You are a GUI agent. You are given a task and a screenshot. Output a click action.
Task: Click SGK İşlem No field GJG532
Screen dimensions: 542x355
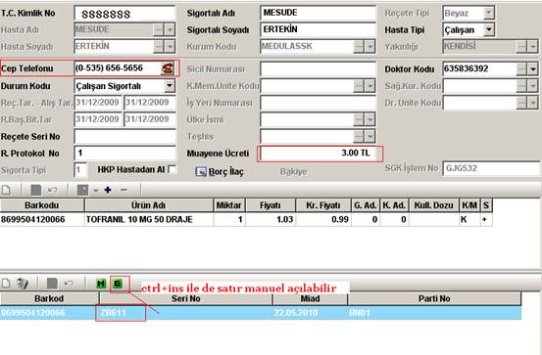pos(492,169)
